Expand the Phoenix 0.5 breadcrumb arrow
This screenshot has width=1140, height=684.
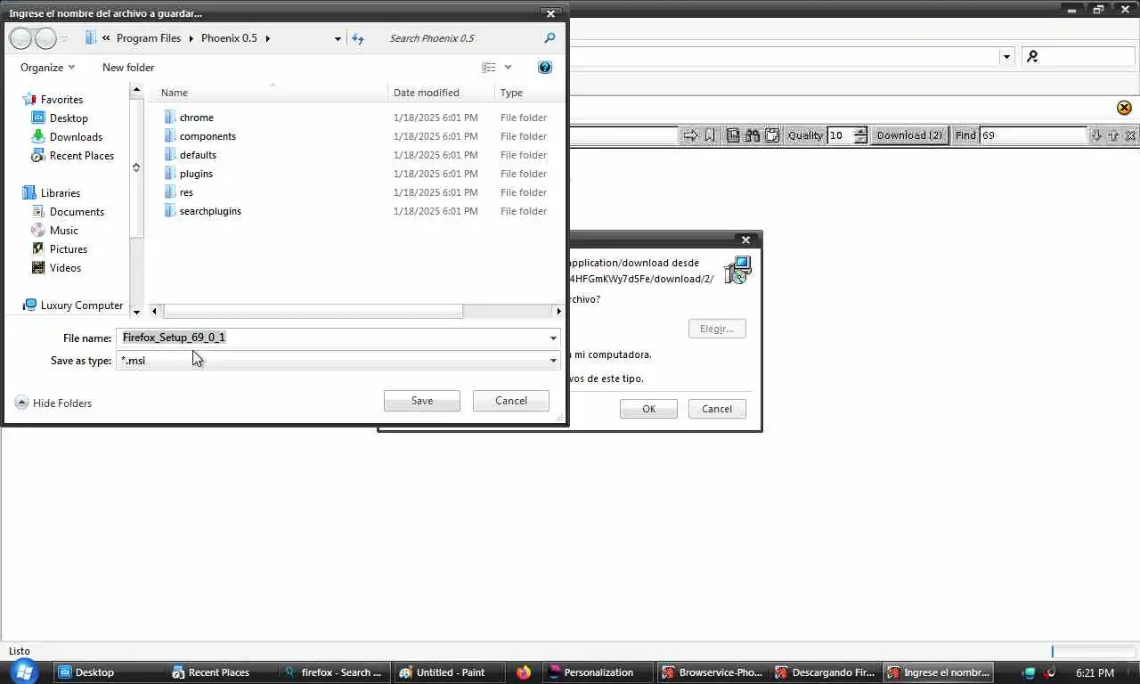267,38
